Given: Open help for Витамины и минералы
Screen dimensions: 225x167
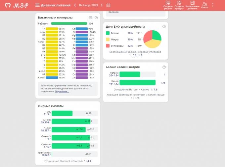Looking at the screenshot, I should click(96, 18).
